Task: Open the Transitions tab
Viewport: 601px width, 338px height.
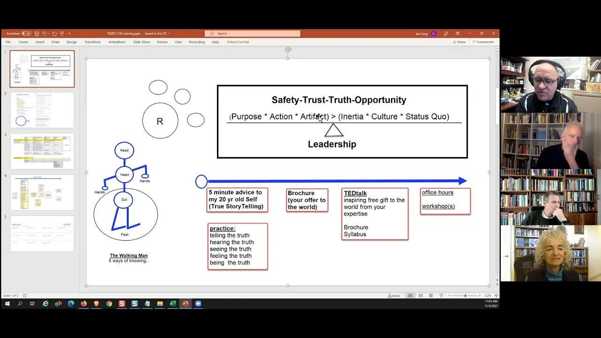Action: [92, 42]
